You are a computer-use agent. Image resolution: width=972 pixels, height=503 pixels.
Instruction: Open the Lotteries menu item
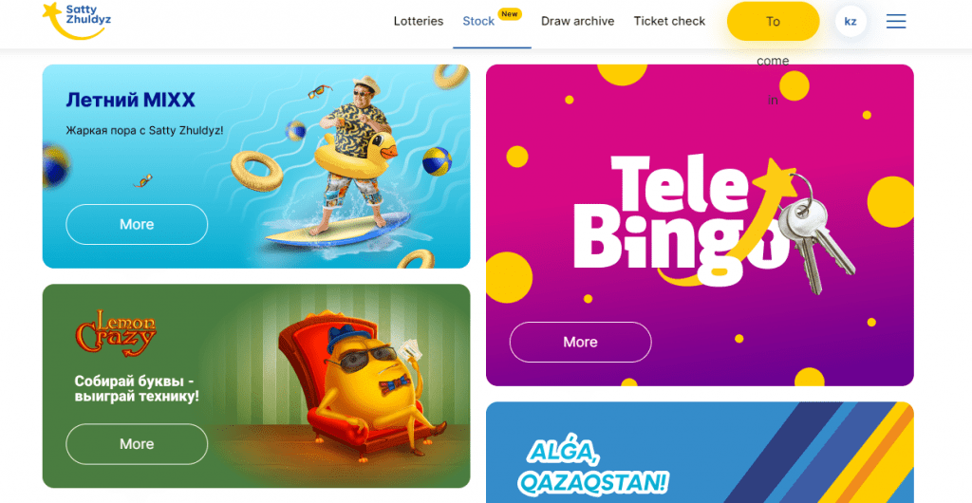pos(419,21)
